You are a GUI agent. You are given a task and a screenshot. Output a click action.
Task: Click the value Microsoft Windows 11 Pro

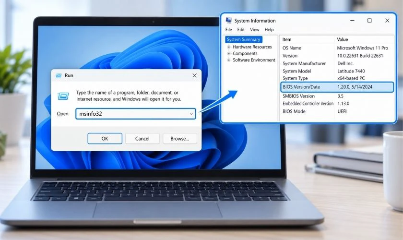(x=362, y=48)
